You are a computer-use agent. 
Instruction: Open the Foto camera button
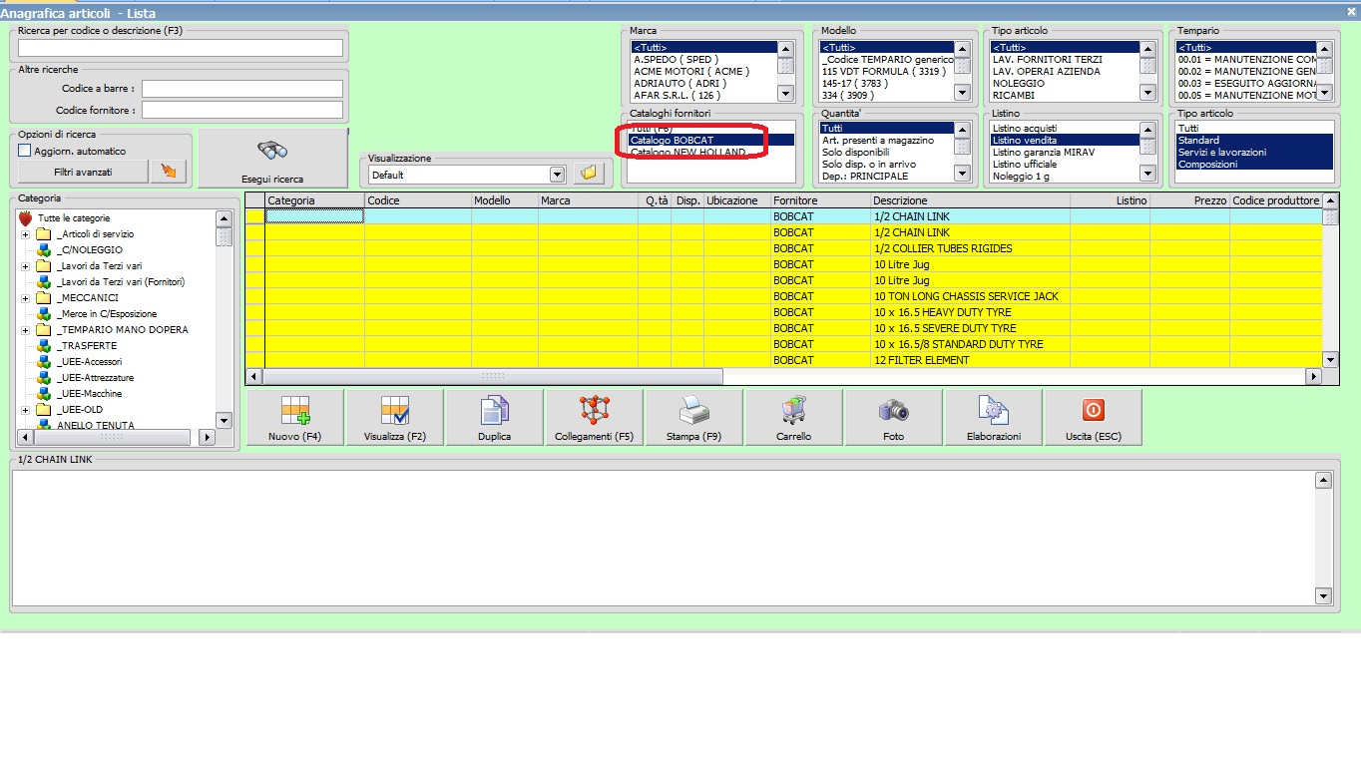[x=894, y=417]
